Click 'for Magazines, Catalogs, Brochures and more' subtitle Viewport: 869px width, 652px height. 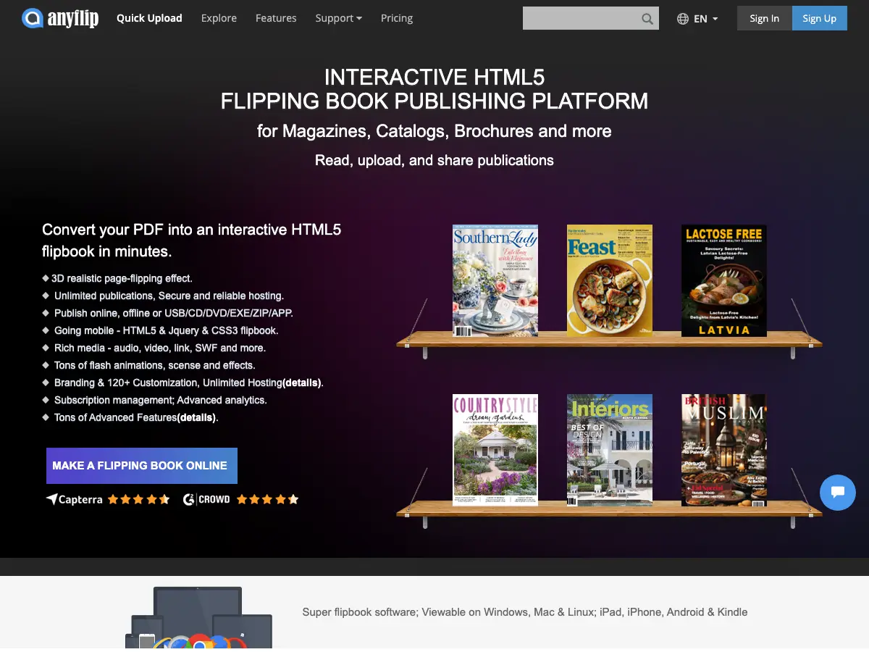pyautogui.click(x=434, y=131)
